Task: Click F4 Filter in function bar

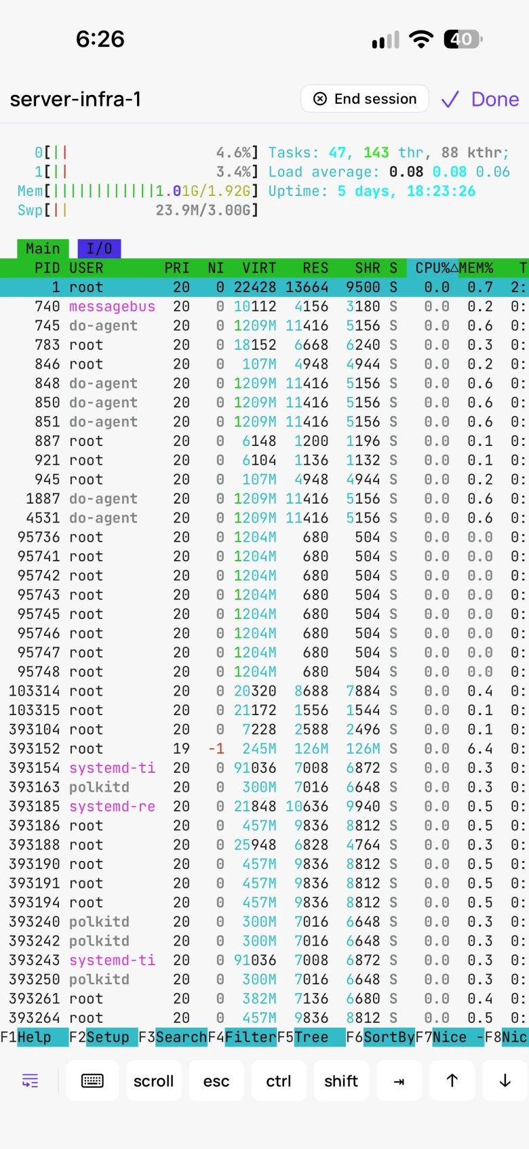Action: (x=242, y=1037)
